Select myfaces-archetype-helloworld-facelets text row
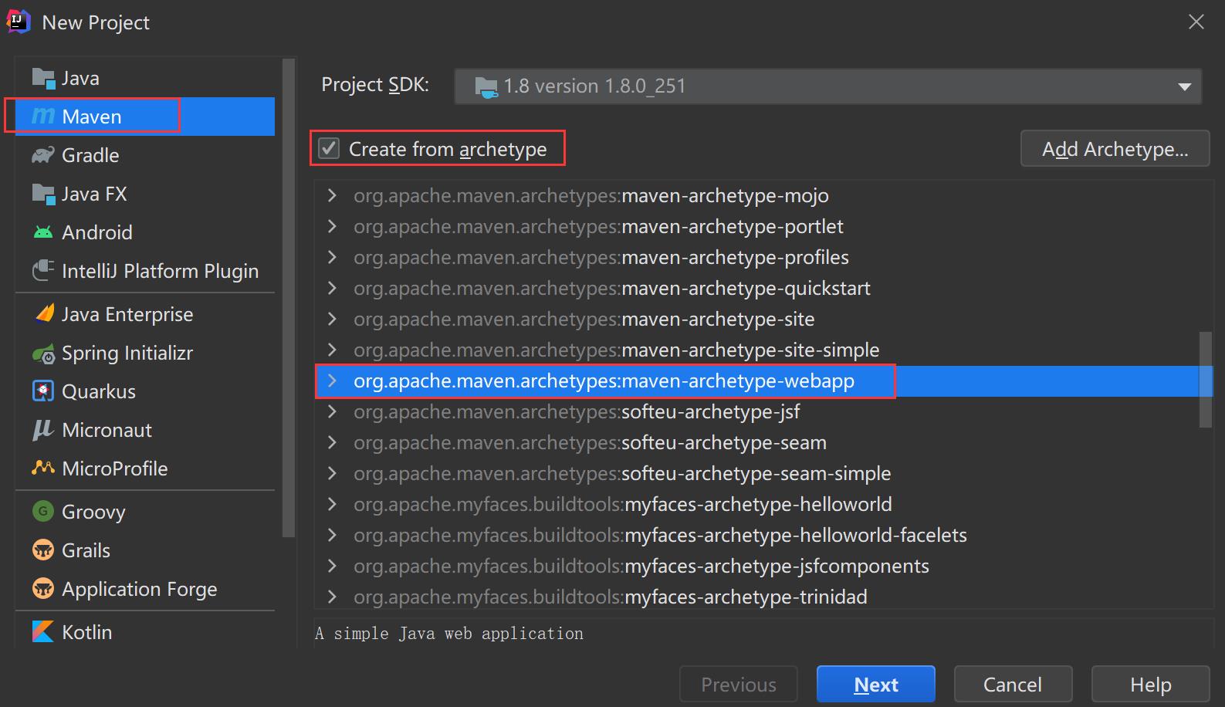This screenshot has height=707, width=1225. tap(661, 535)
